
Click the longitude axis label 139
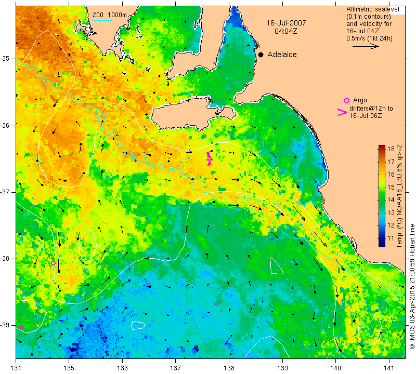pyautogui.click(x=282, y=368)
